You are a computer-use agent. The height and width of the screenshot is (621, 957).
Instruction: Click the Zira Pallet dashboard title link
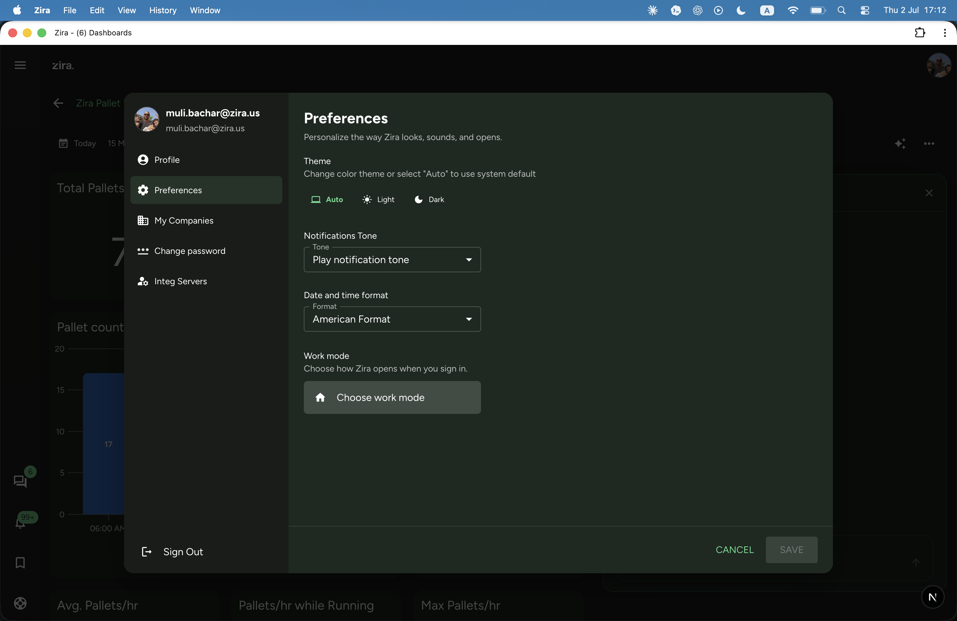98,103
